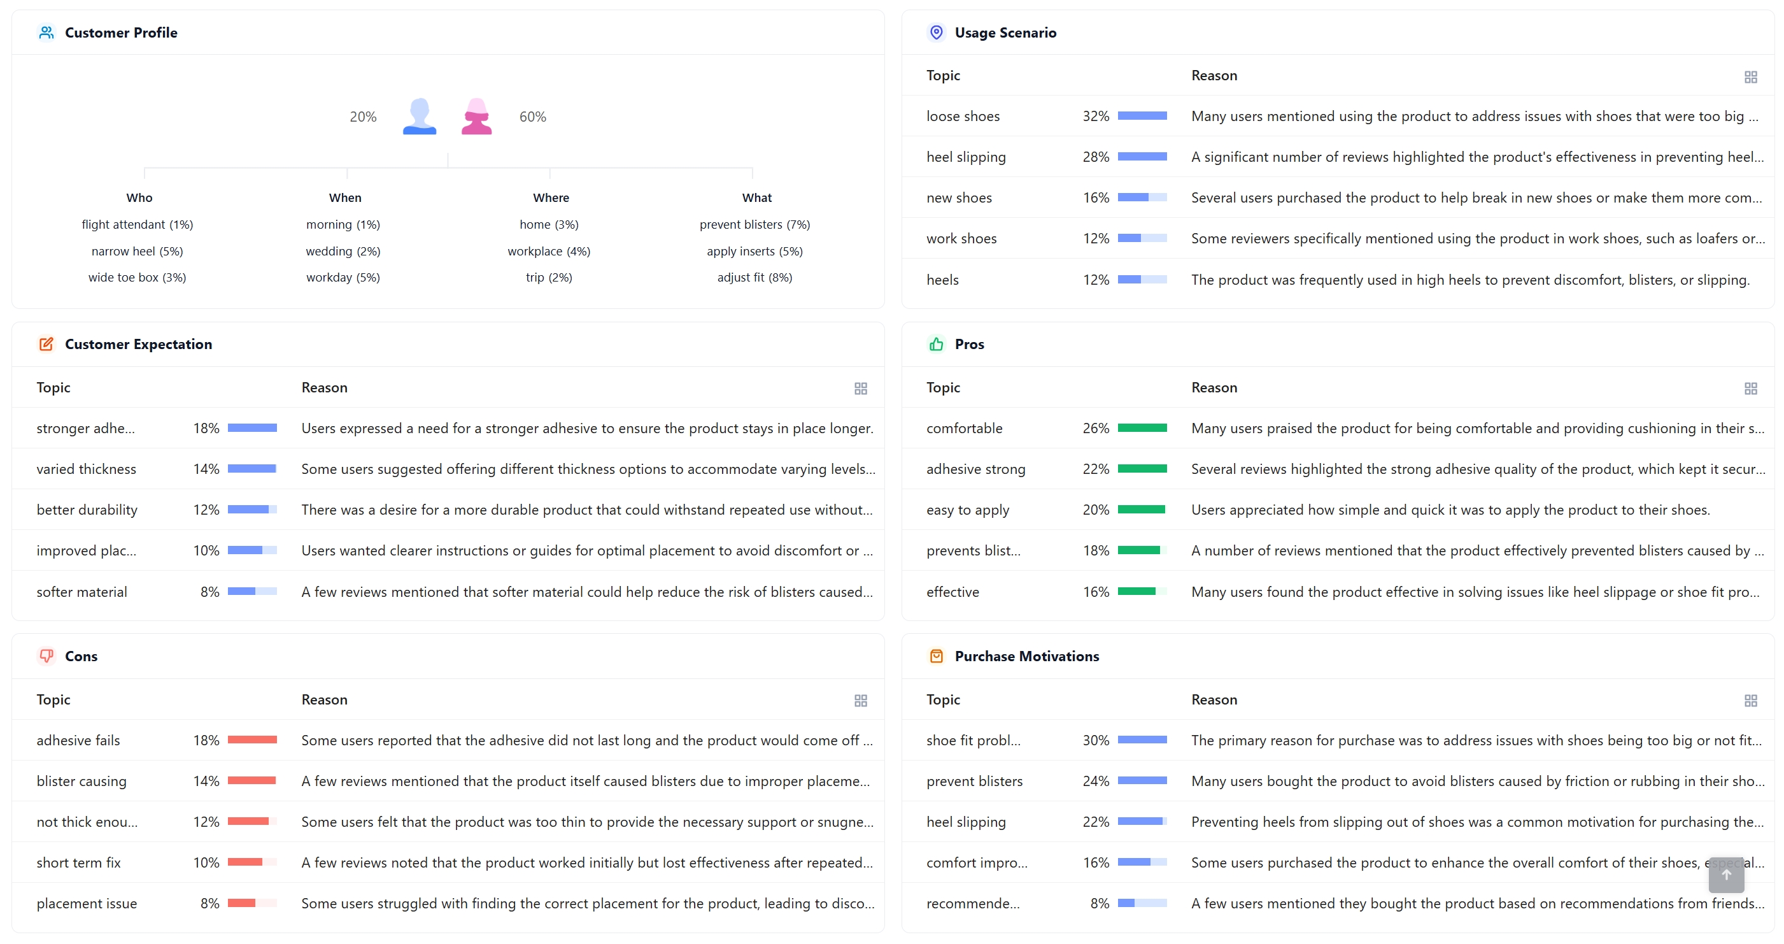Open grid view in the Usage Scenario panel

[x=1751, y=77]
